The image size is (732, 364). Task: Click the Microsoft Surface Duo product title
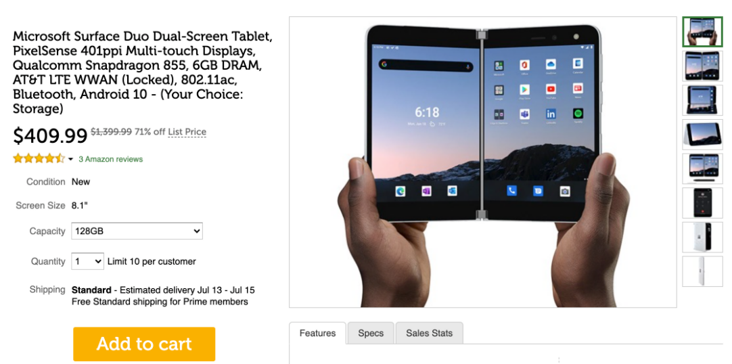tap(142, 72)
